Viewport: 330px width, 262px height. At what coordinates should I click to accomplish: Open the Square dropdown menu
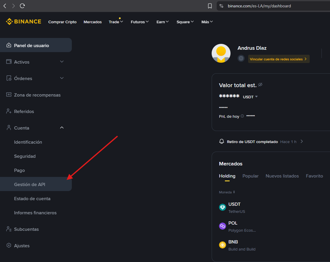(185, 22)
